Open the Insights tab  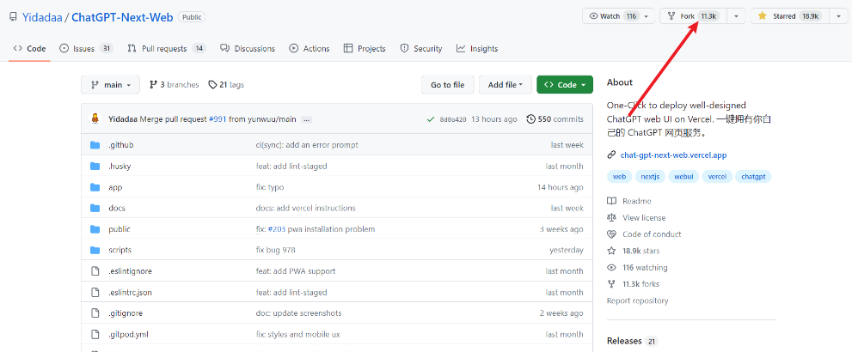pyautogui.click(x=477, y=48)
